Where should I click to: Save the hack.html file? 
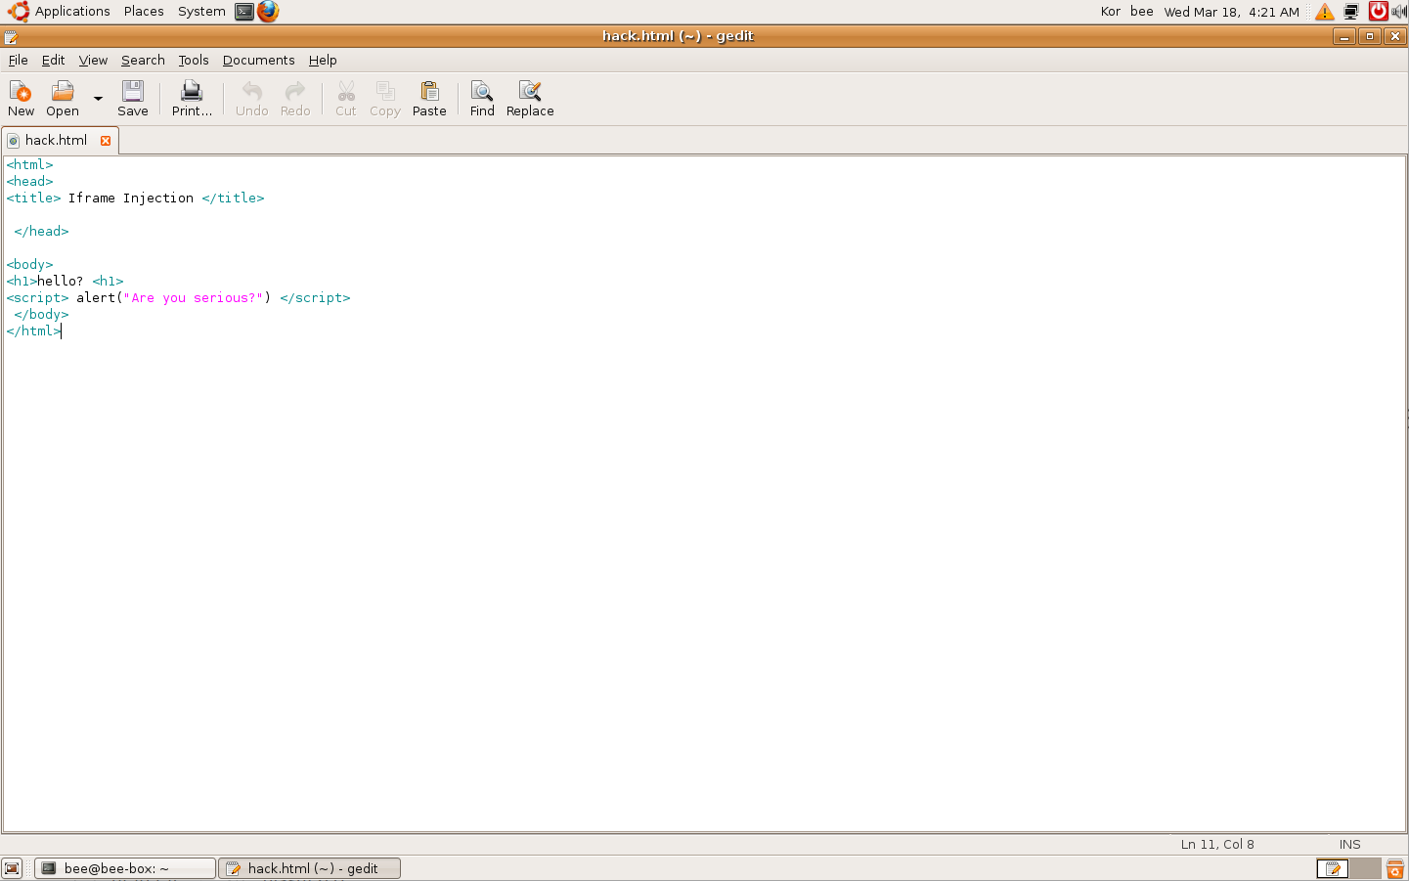pos(133,99)
